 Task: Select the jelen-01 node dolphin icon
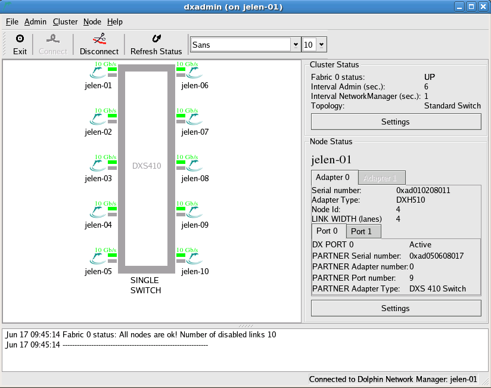(98, 73)
